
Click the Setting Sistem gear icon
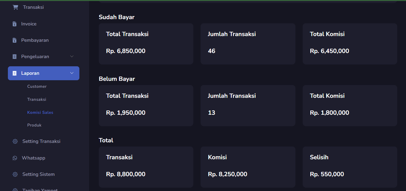coord(15,174)
